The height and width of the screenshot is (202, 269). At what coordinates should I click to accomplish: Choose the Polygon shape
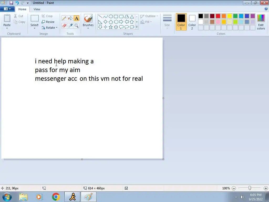click(127, 17)
